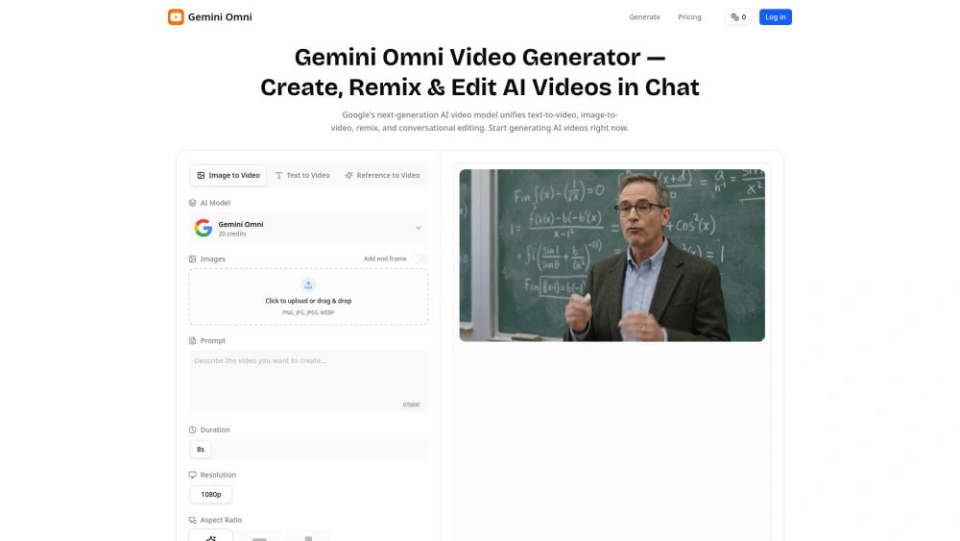Screen dimensions: 960x541
Task: Focus the Describe the video prompt field
Action: (x=308, y=380)
